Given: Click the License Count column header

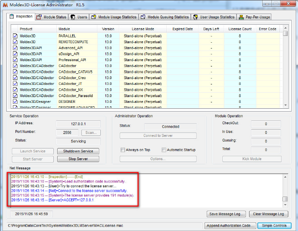Looking at the screenshot, I should 240,29.
